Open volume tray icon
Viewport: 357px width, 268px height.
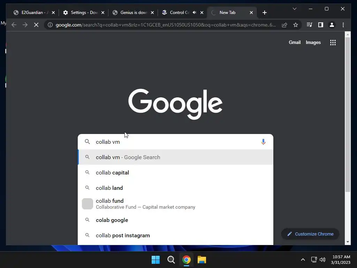322,260
